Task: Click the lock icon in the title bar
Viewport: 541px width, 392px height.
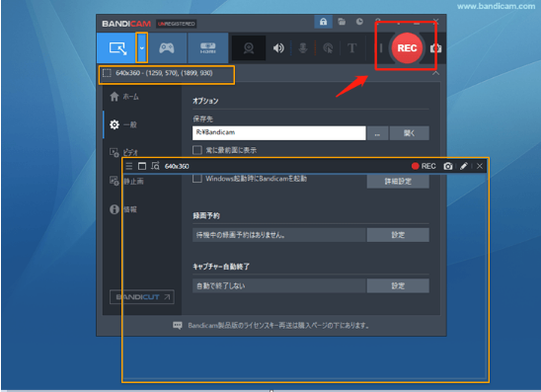Action: click(323, 22)
